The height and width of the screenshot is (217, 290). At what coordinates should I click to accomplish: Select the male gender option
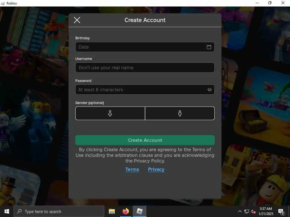click(180, 113)
